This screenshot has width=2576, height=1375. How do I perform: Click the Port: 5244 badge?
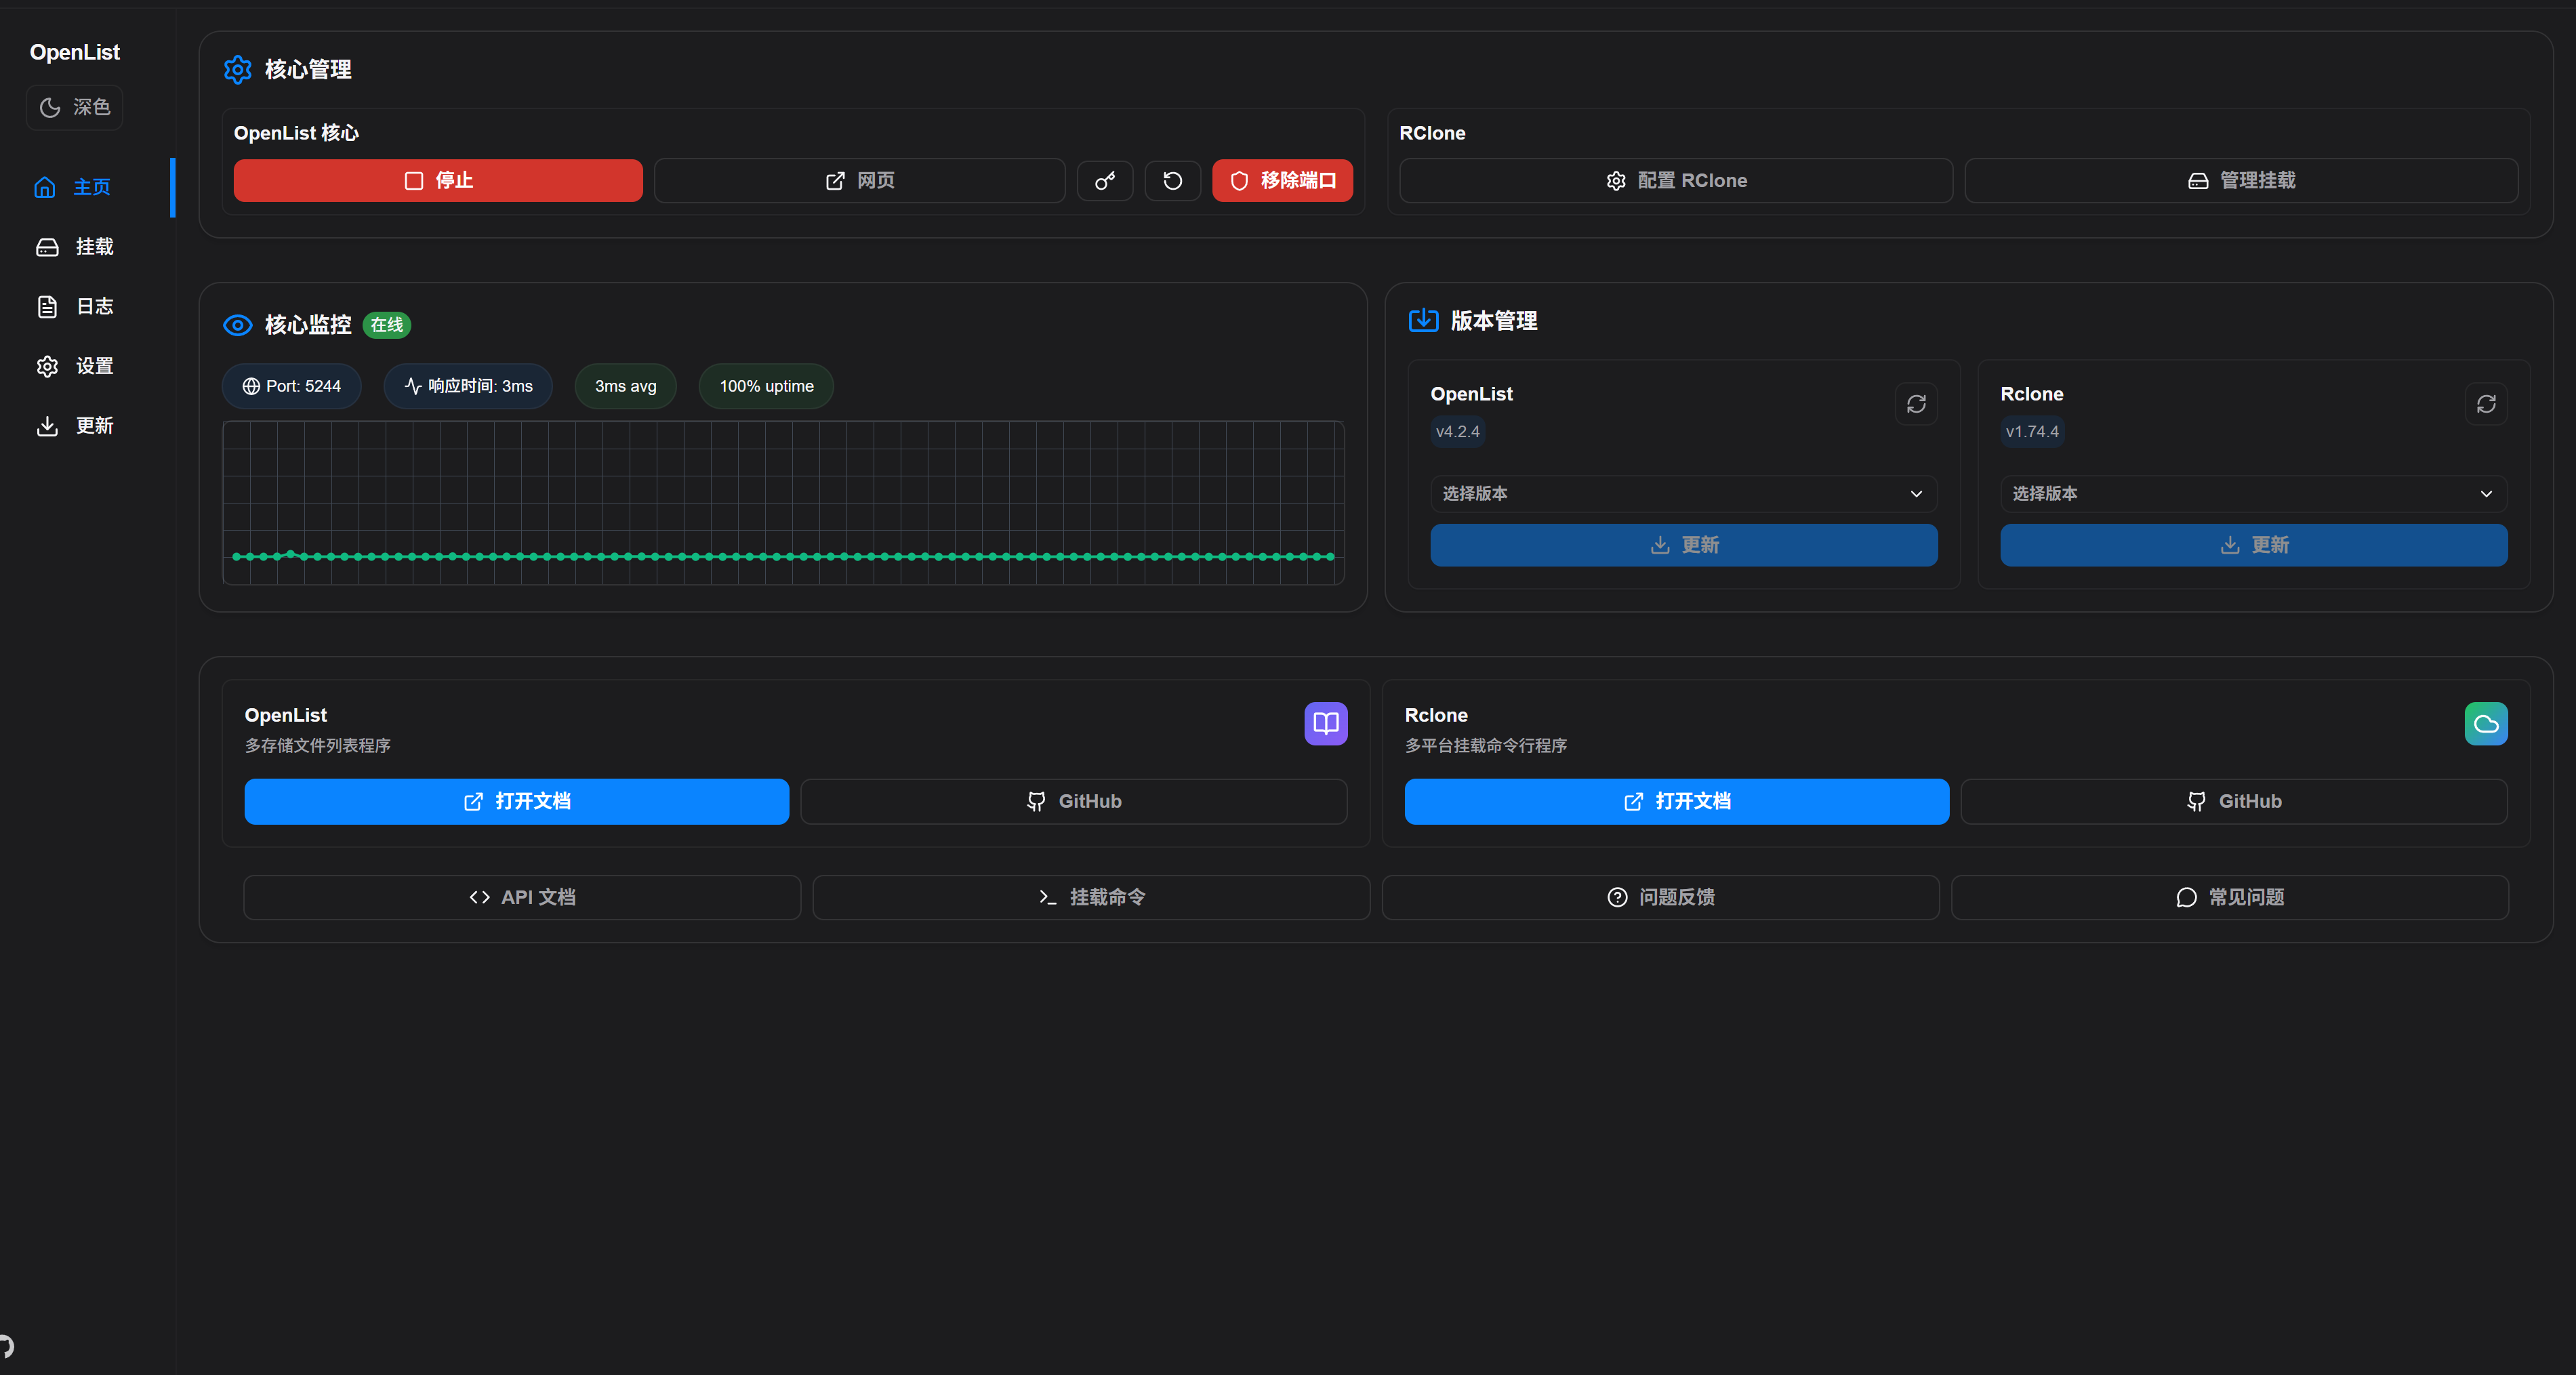pos(291,386)
